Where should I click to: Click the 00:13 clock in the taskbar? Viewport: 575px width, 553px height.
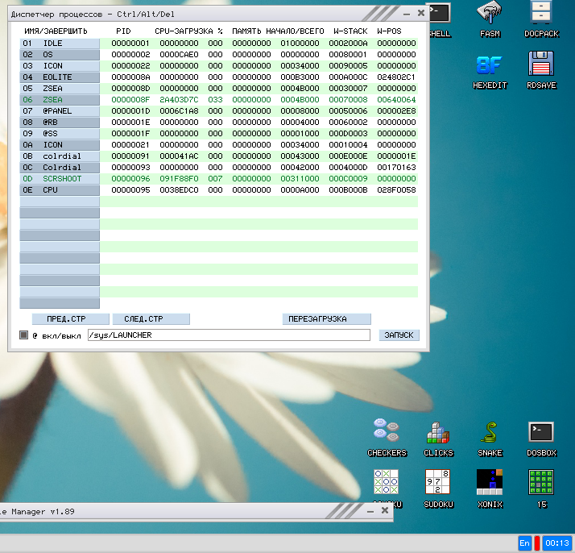click(x=556, y=544)
